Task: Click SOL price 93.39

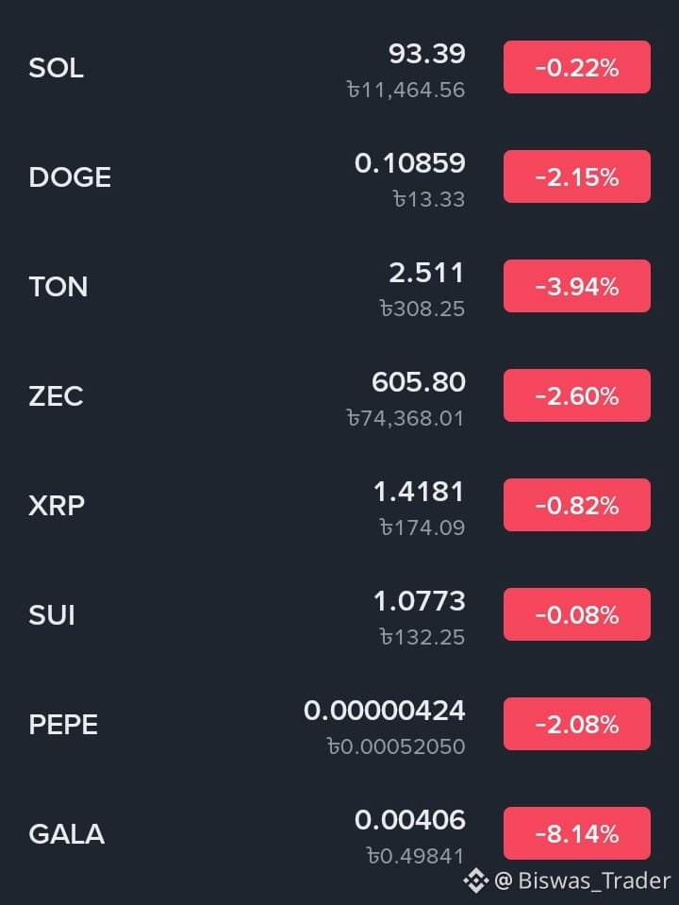Action: 427,54
